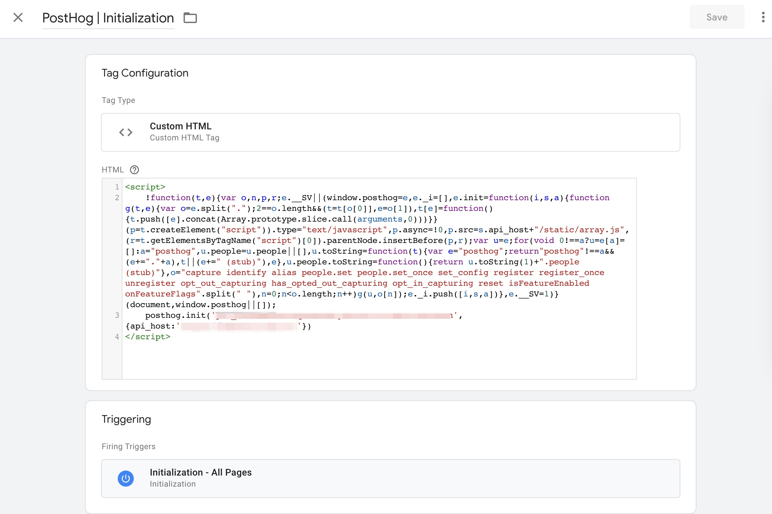Click the code brackets icon for Custom HTML
The image size is (772, 514).
pos(126,132)
